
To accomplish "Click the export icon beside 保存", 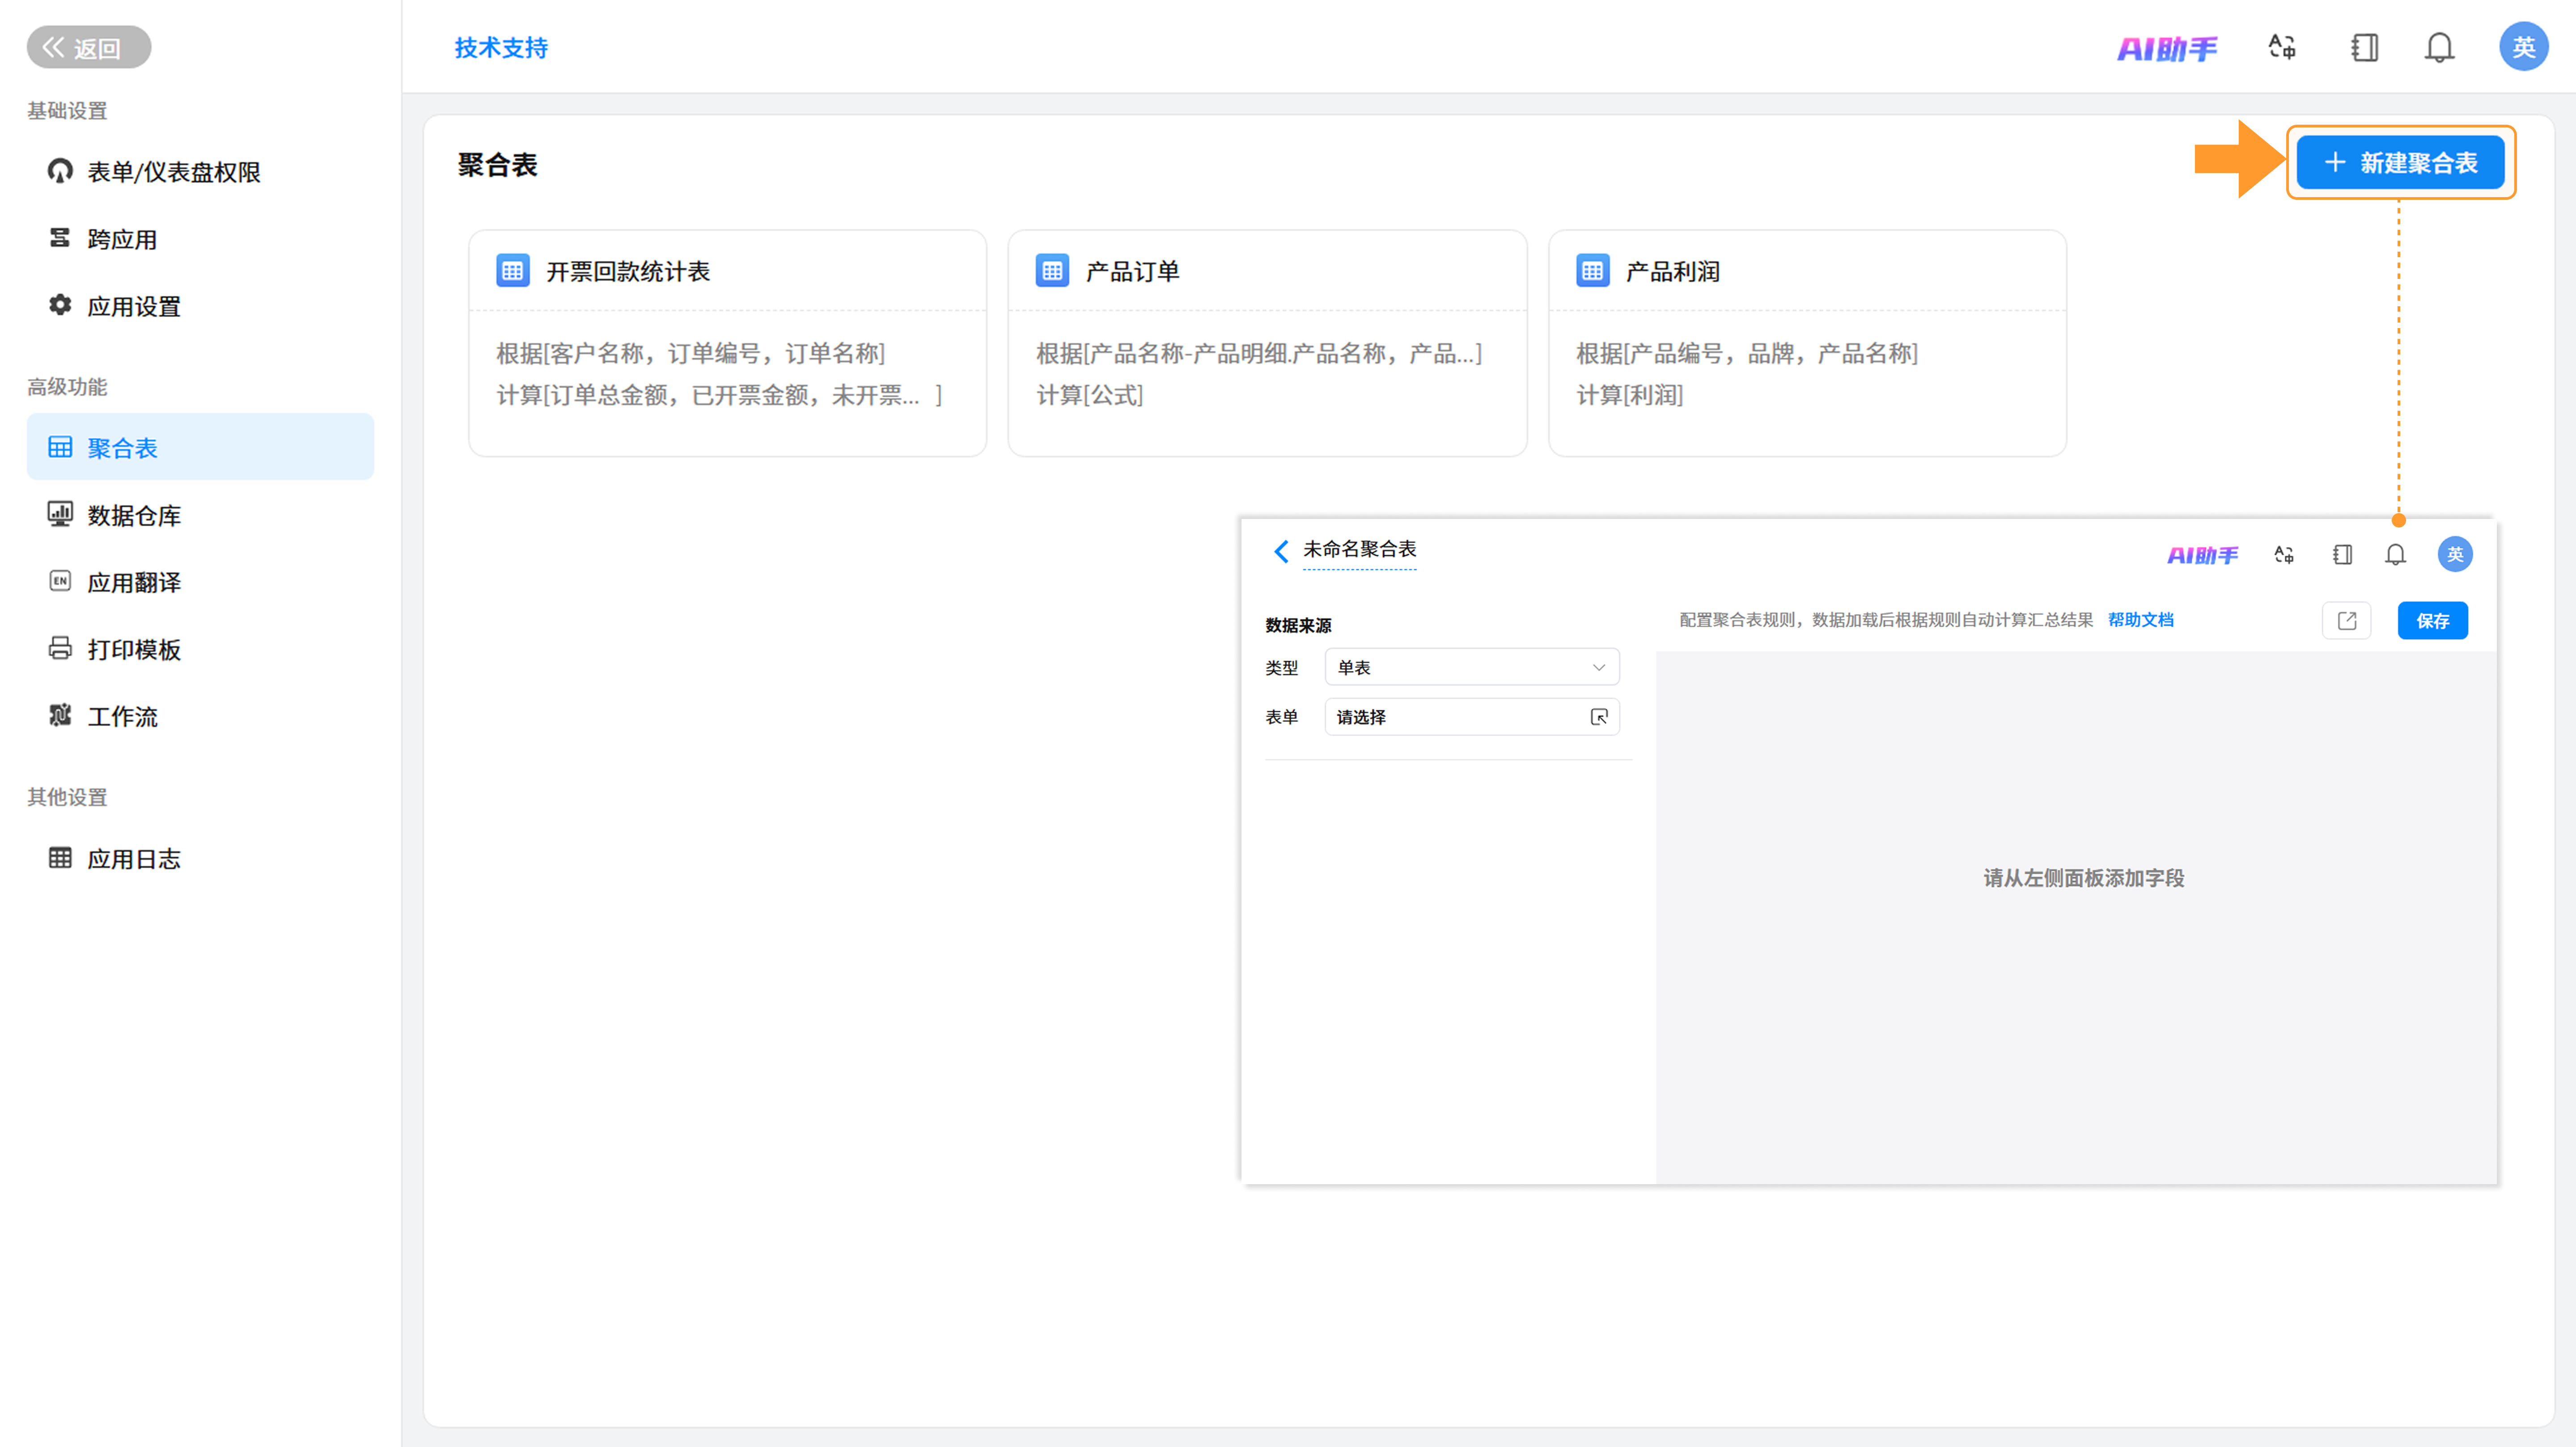I will [2346, 620].
